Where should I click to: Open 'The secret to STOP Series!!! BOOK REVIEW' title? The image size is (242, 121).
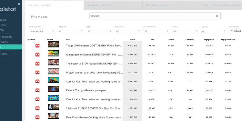(x=92, y=64)
